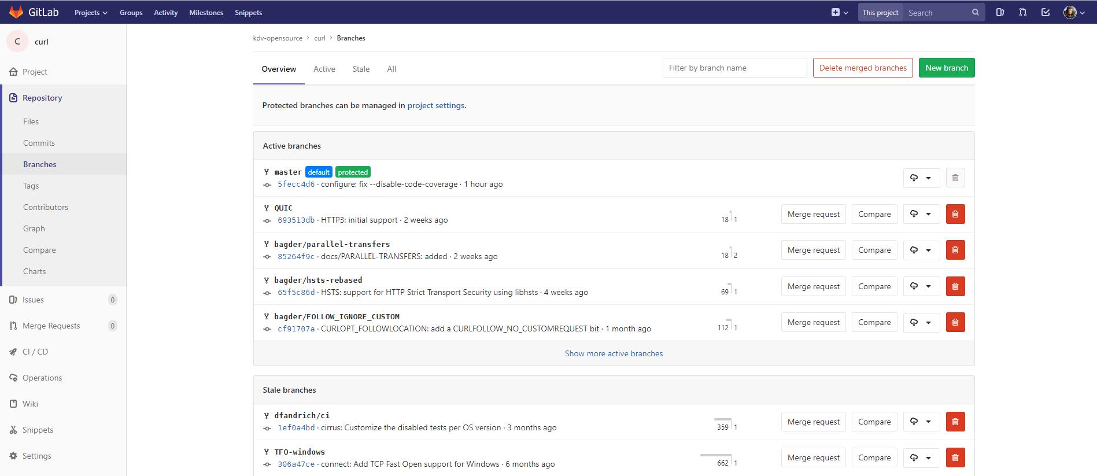Click the search magnifier icon
The height and width of the screenshot is (476, 1097).
tap(975, 12)
